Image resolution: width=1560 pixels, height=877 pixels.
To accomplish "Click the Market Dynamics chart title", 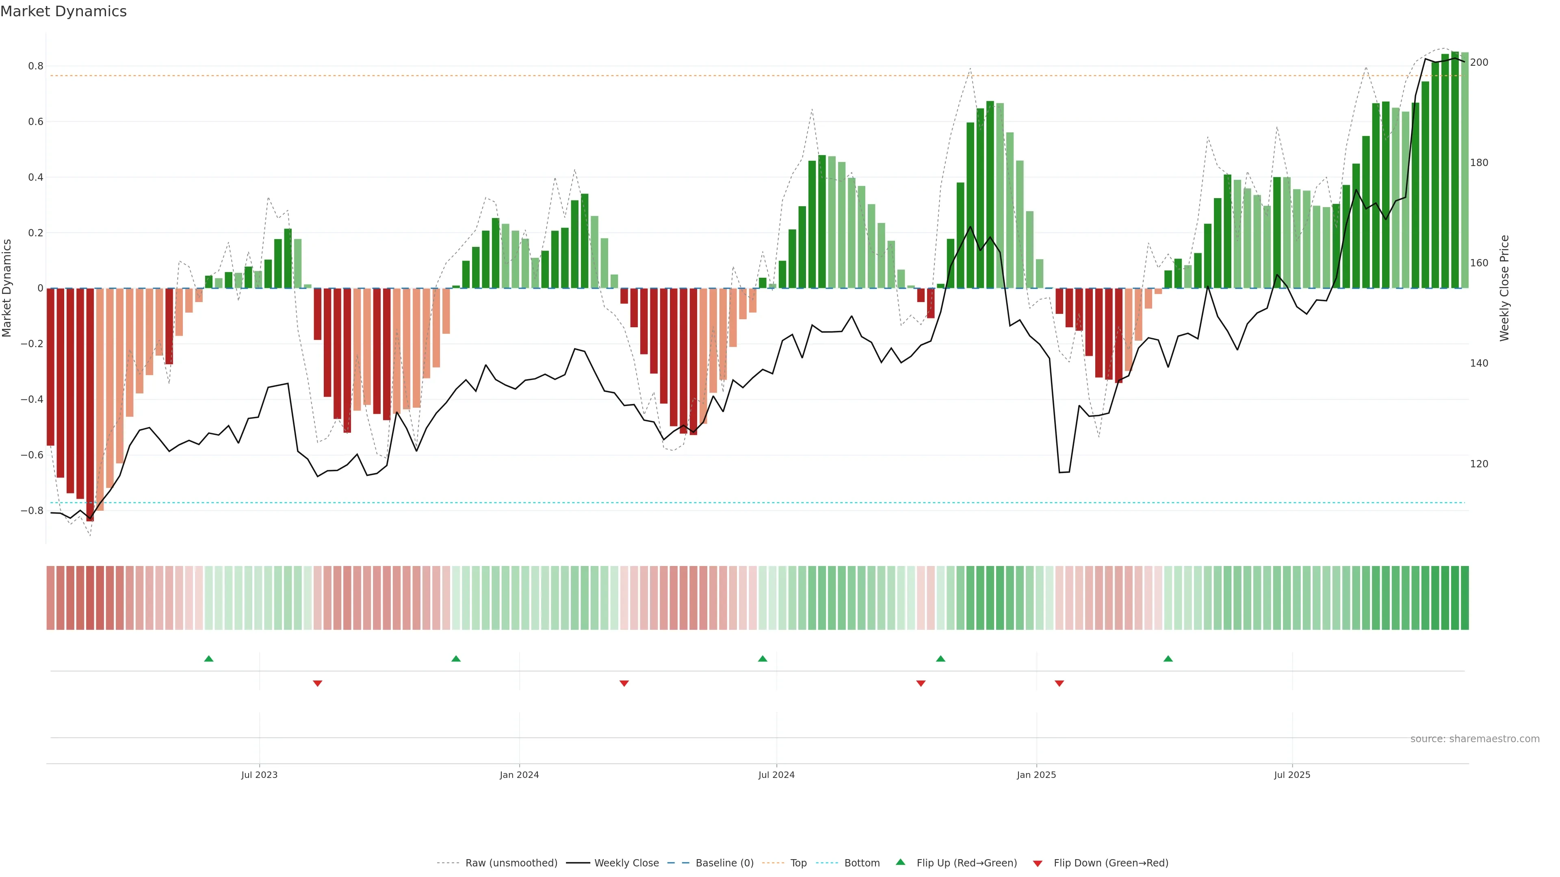I will [64, 11].
